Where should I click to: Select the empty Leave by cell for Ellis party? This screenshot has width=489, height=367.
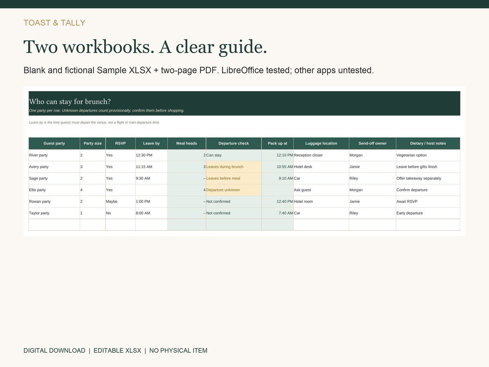coord(152,190)
